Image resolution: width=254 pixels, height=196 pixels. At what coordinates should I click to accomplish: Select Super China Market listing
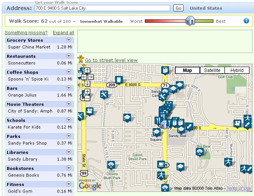click(39, 47)
